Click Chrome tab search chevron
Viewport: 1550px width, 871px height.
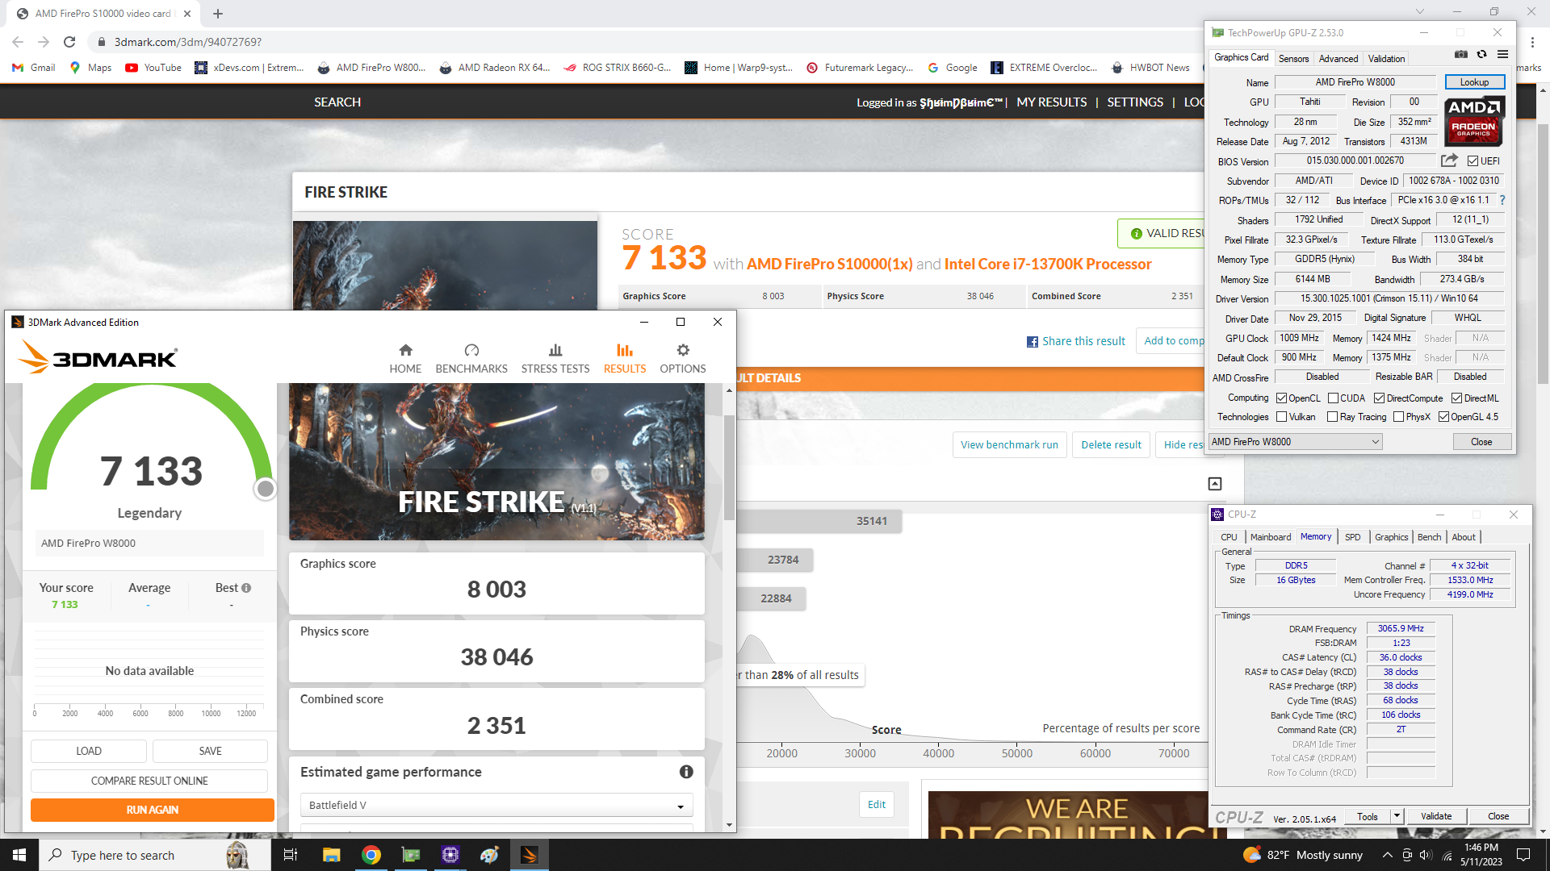[x=1420, y=12]
